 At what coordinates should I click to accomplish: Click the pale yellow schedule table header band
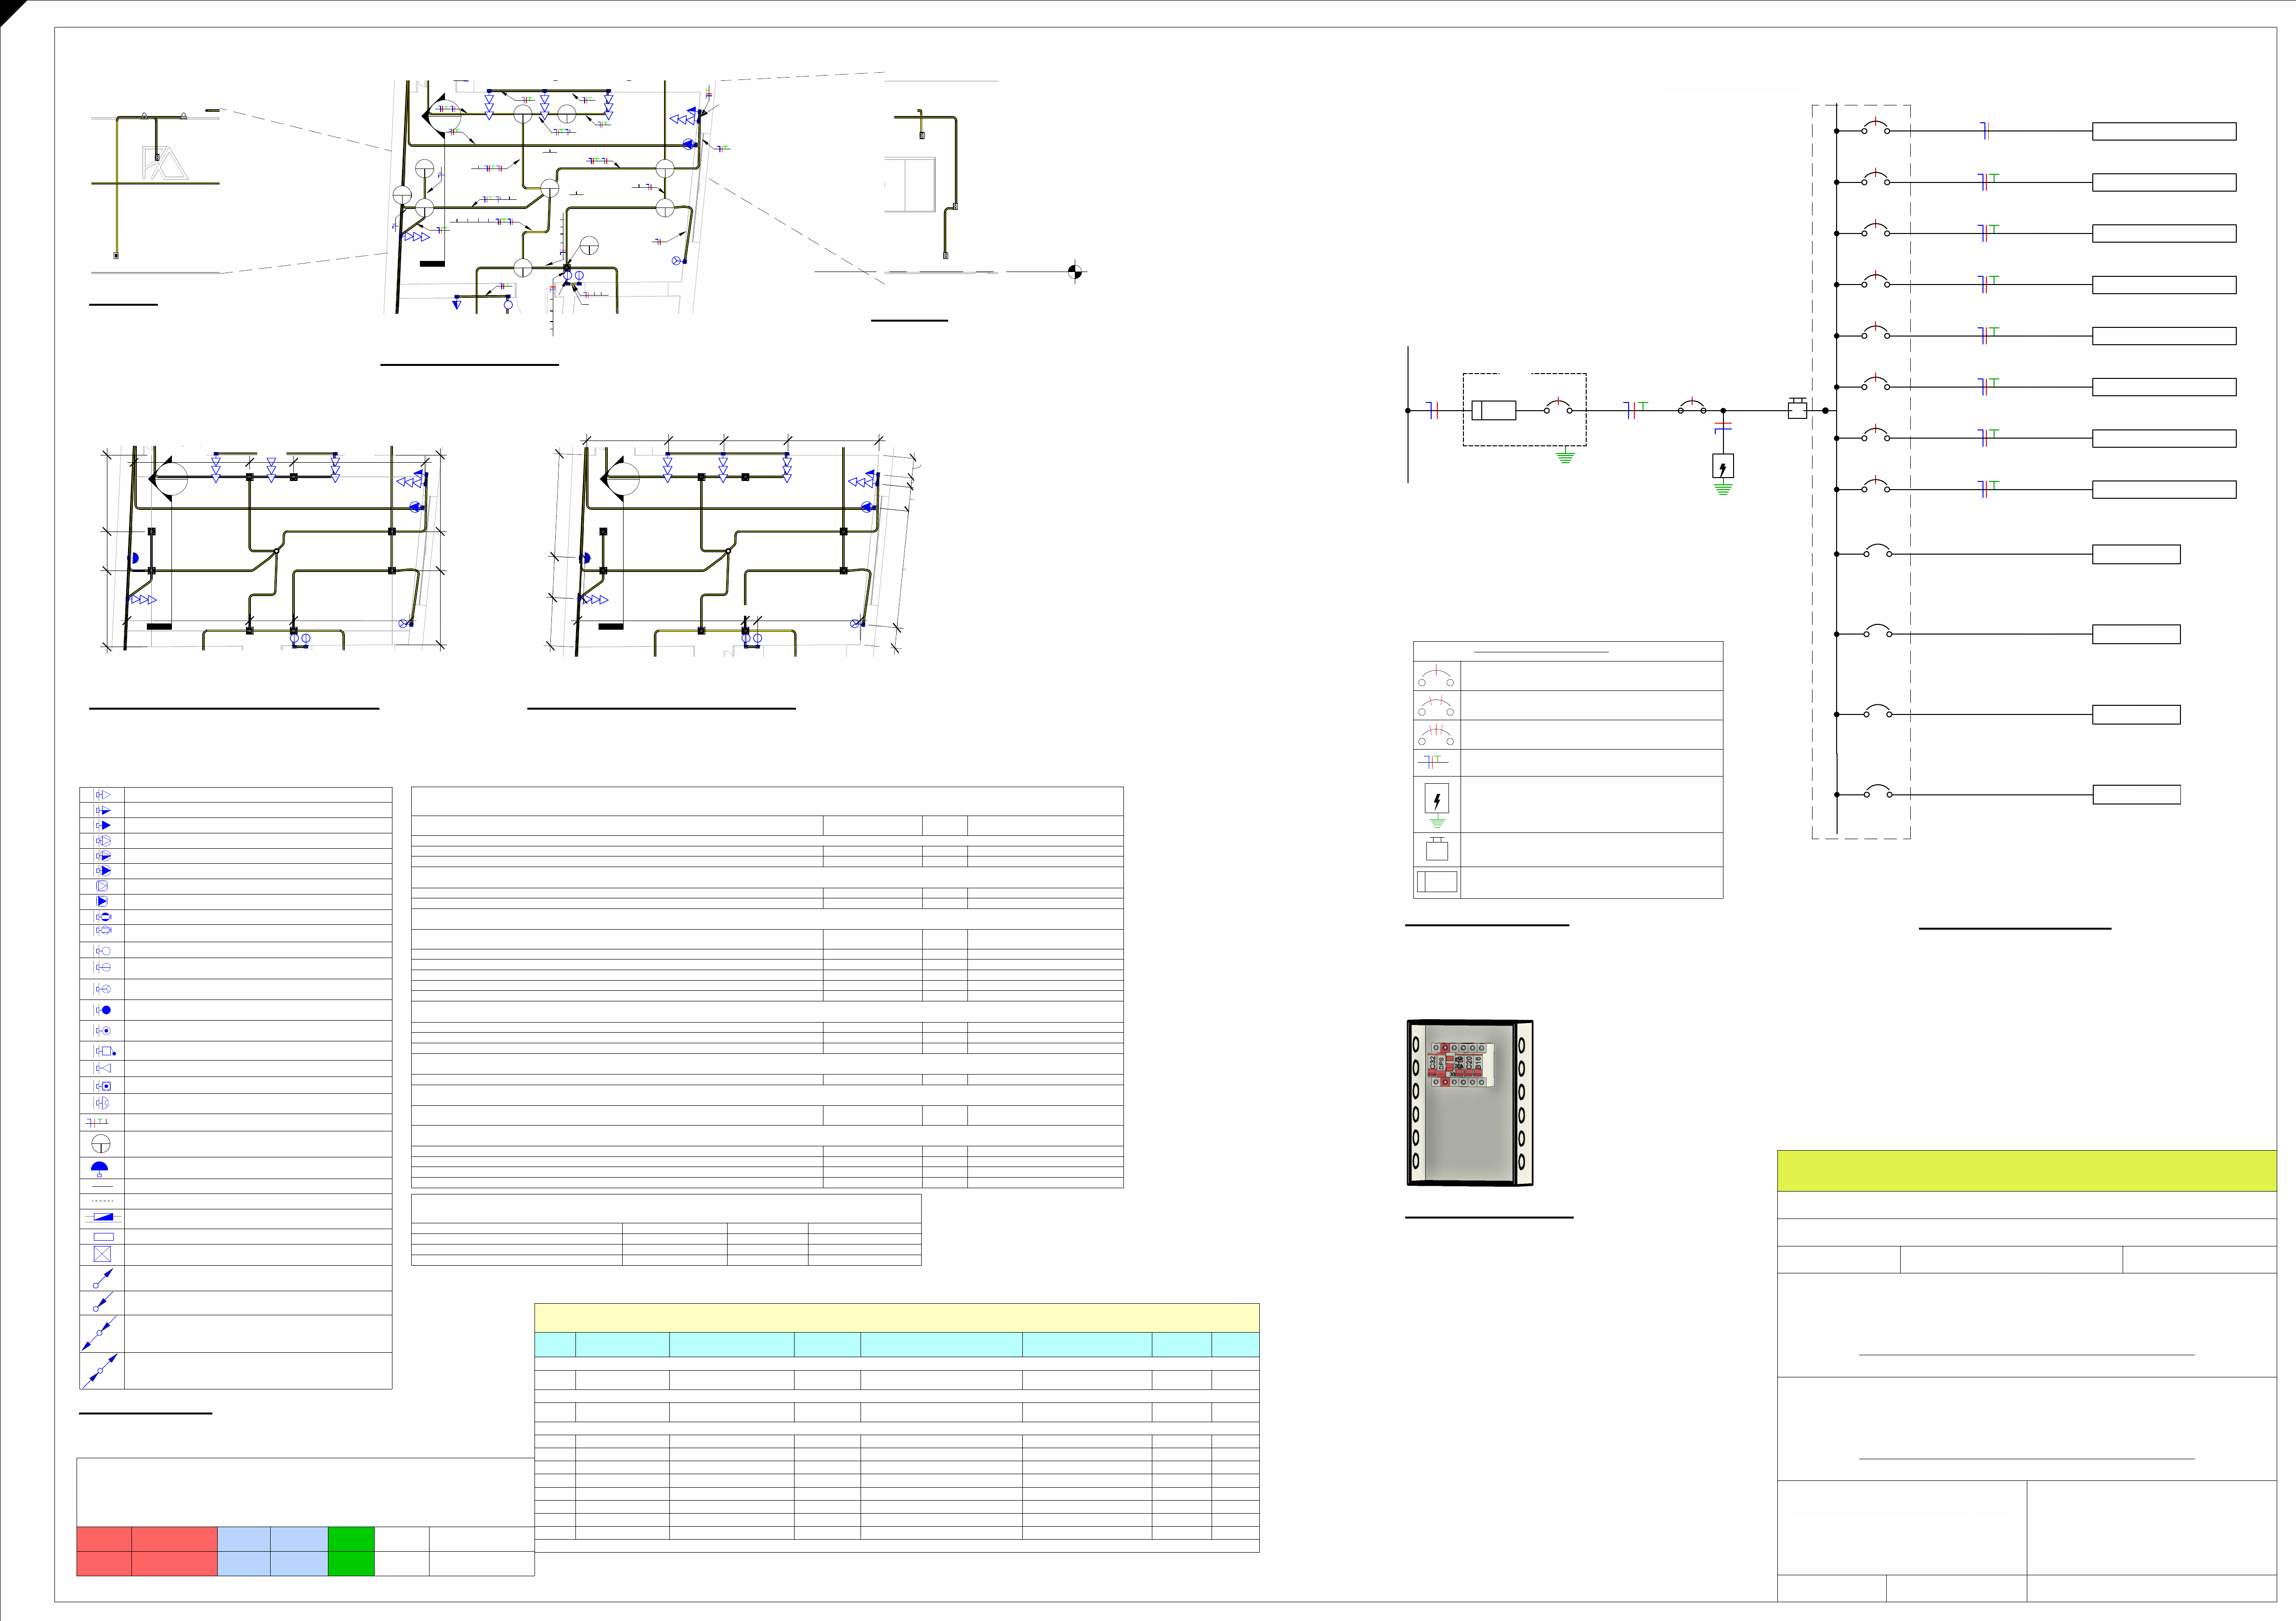pyautogui.click(x=896, y=1317)
